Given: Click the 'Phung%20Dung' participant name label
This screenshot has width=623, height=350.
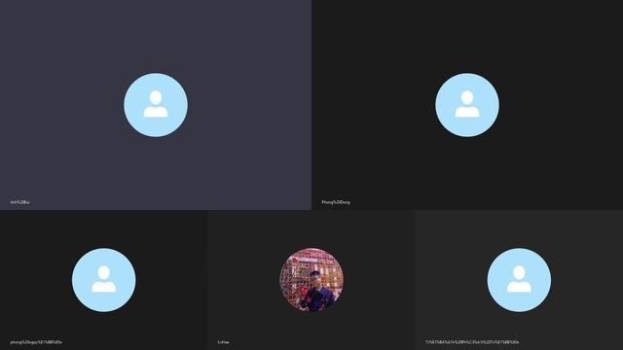Looking at the screenshot, I should point(336,202).
